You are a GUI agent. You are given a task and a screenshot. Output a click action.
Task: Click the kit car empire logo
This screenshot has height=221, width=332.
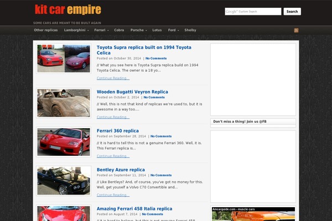68,10
